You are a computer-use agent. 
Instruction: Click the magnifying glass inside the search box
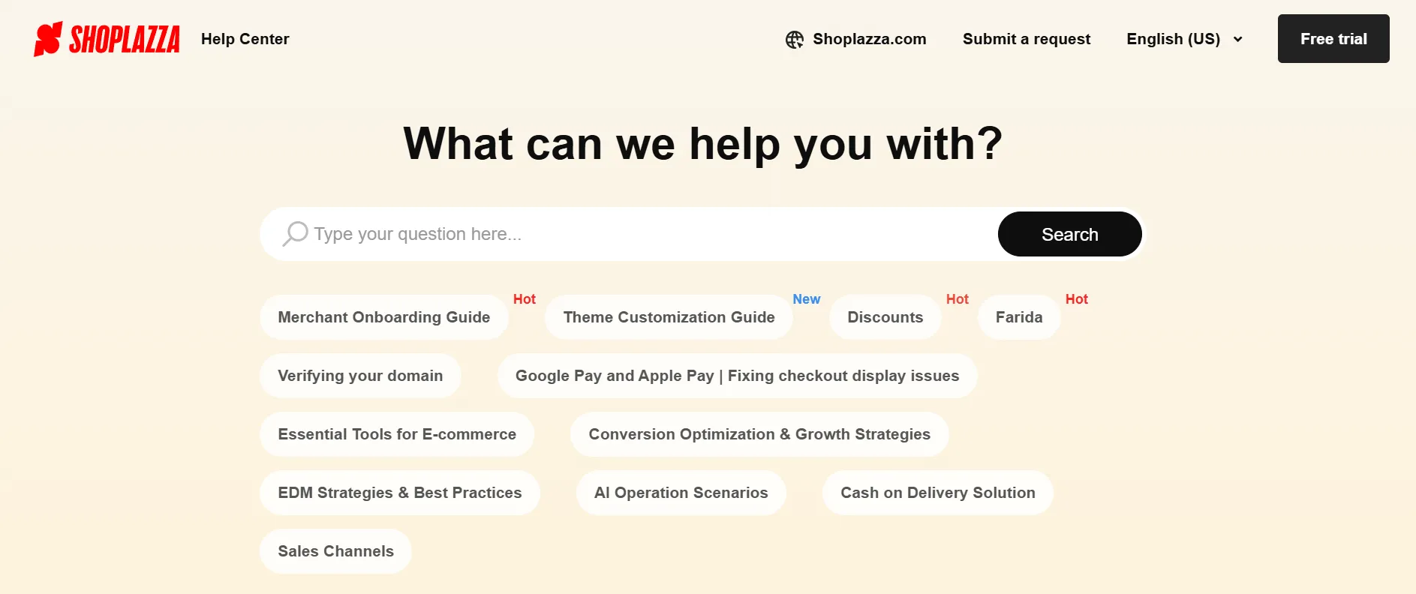pos(294,233)
